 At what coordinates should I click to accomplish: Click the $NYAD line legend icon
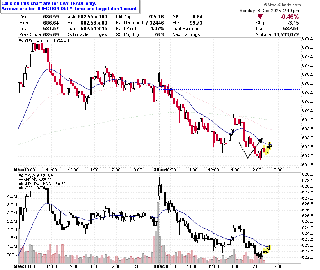point(21,180)
